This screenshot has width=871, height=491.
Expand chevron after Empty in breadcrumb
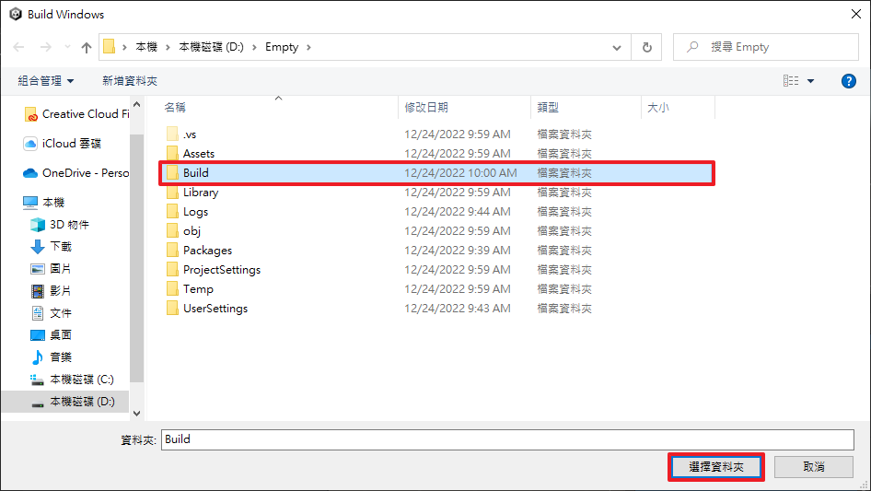click(308, 47)
